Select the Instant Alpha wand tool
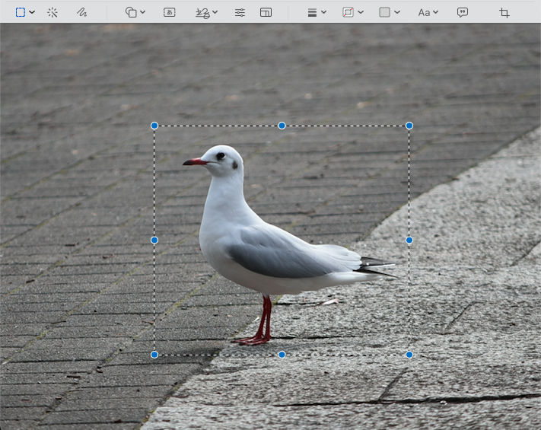 point(53,13)
